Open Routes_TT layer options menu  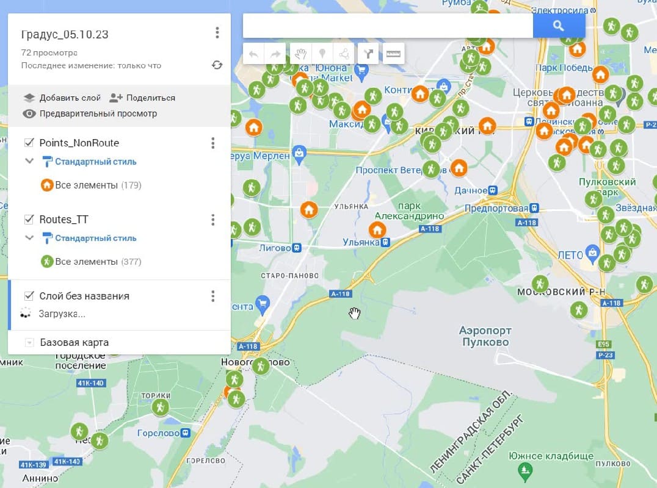click(213, 220)
